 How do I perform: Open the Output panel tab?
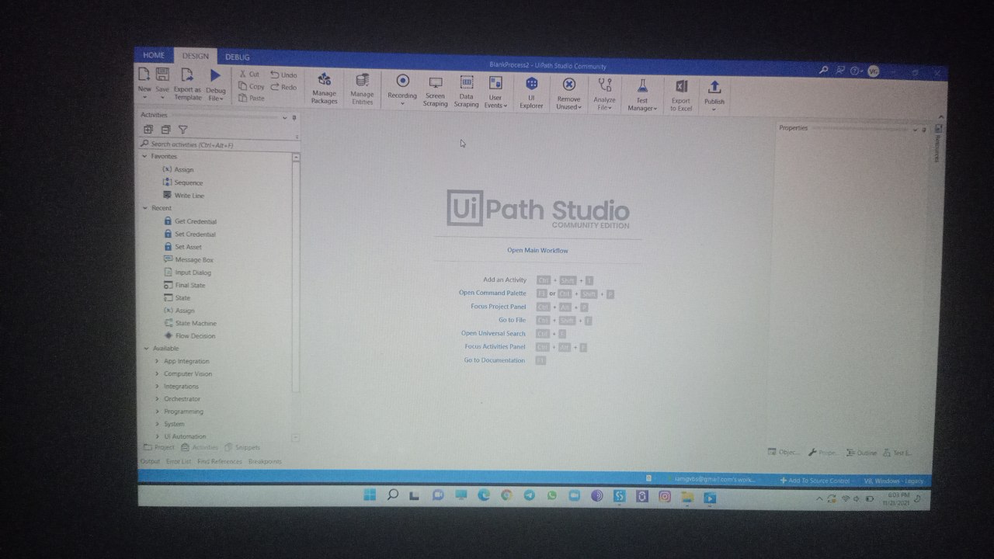click(150, 461)
